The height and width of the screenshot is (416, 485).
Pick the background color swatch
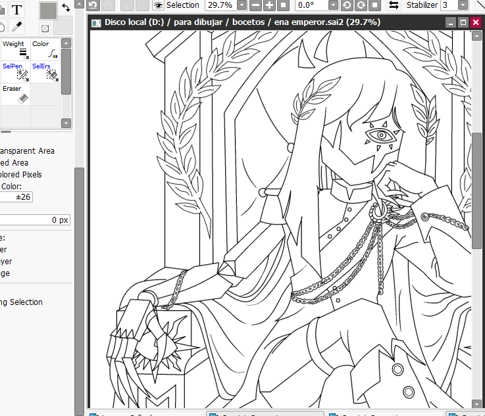coord(63,26)
